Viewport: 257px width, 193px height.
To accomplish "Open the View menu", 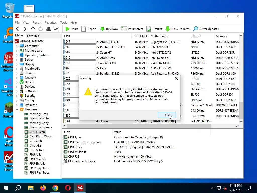I will point(26,23).
